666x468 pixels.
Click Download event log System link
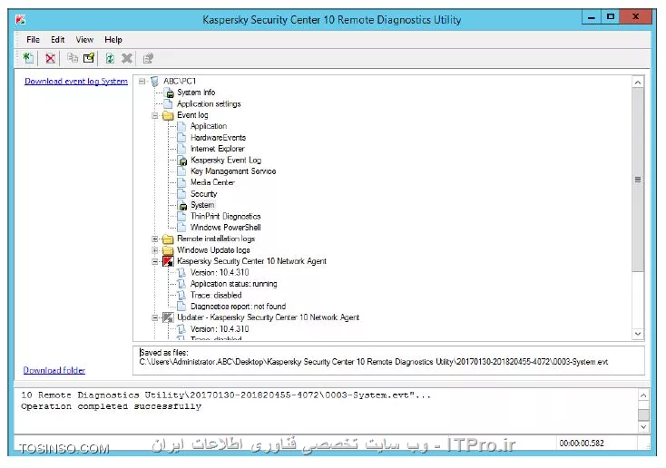[76, 81]
